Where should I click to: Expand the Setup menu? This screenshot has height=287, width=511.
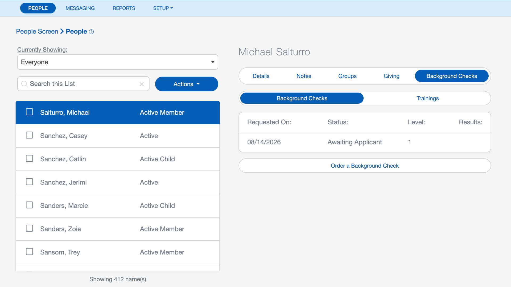pos(163,8)
